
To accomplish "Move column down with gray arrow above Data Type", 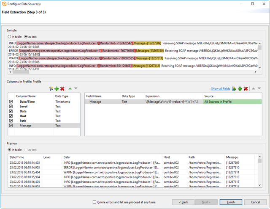I will click(x=76, y=88).
